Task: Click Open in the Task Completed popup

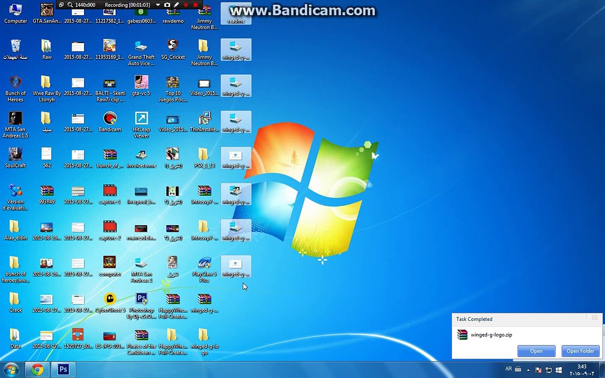Action: click(x=536, y=351)
